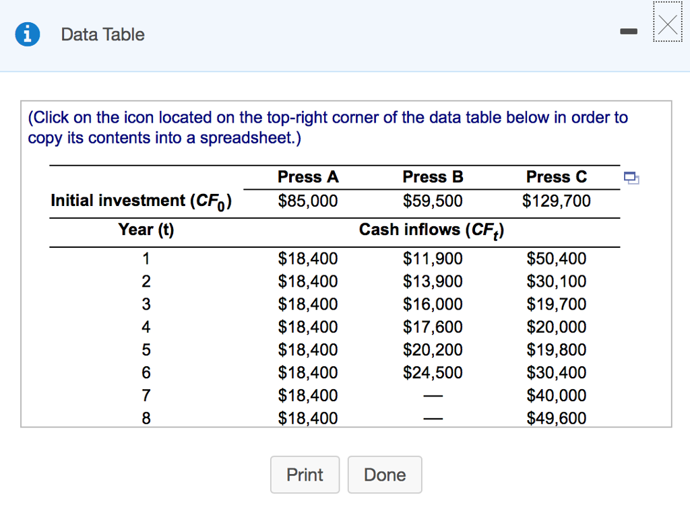Click the Cash inflows header label

point(432,230)
